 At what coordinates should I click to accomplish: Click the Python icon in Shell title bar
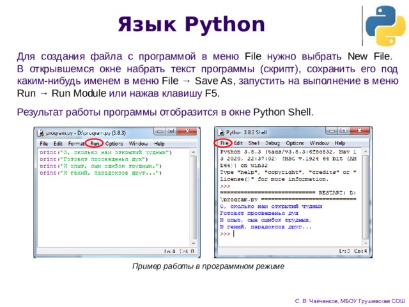coord(221,132)
